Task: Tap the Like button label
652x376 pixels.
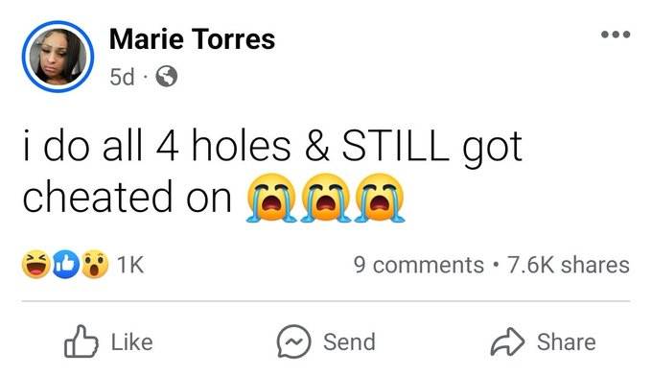Action: point(131,341)
